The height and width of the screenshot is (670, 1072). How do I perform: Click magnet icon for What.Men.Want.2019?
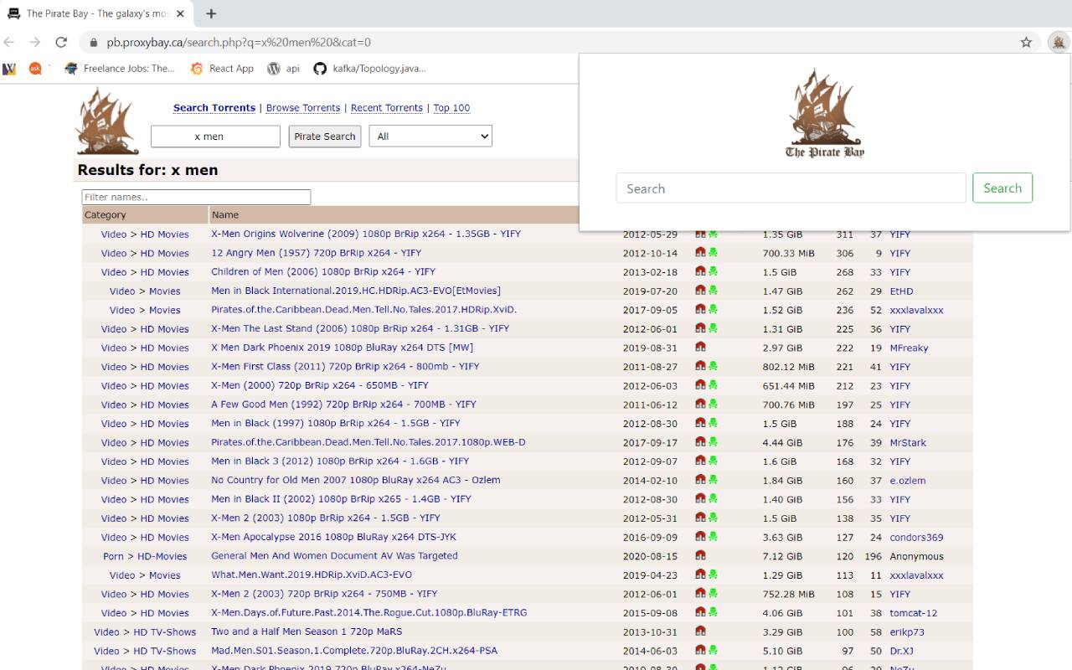700,575
